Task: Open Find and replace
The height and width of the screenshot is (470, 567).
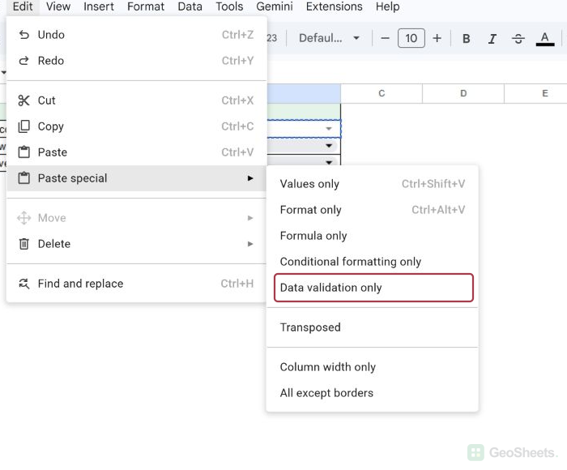Action: click(136, 284)
